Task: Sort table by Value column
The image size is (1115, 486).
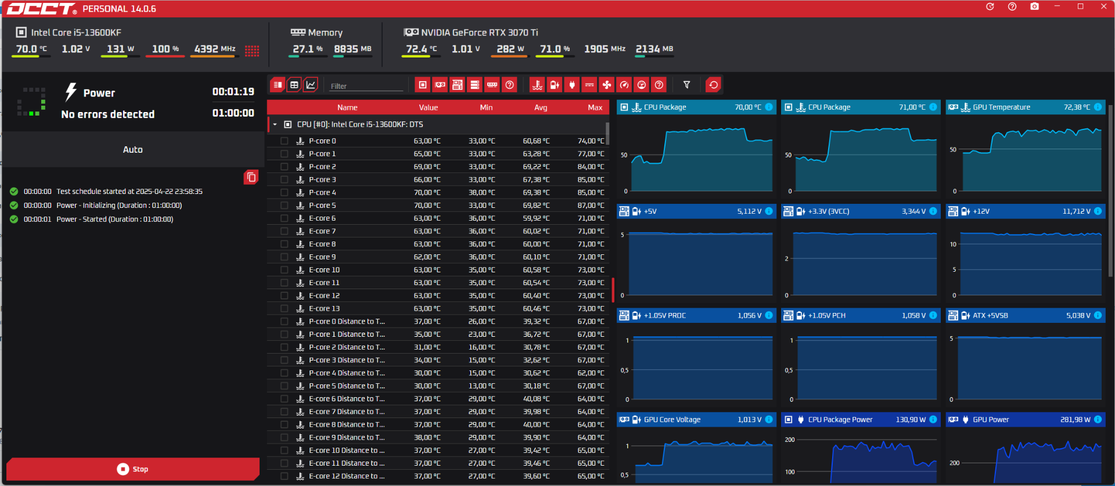Action: [429, 107]
